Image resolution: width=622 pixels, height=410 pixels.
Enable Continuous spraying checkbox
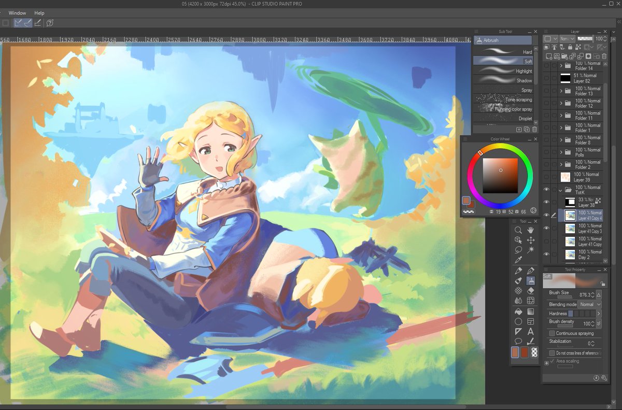(x=552, y=333)
